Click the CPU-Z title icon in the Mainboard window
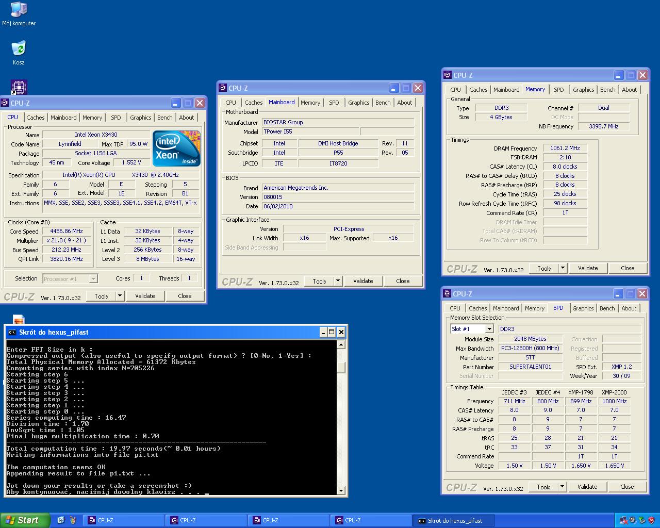This screenshot has height=528, width=660. [223, 88]
